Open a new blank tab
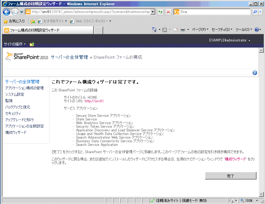 98,30
